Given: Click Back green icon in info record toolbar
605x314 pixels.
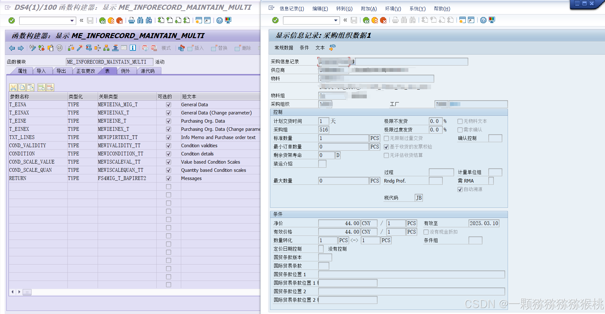Looking at the screenshot, I should click(x=366, y=20).
